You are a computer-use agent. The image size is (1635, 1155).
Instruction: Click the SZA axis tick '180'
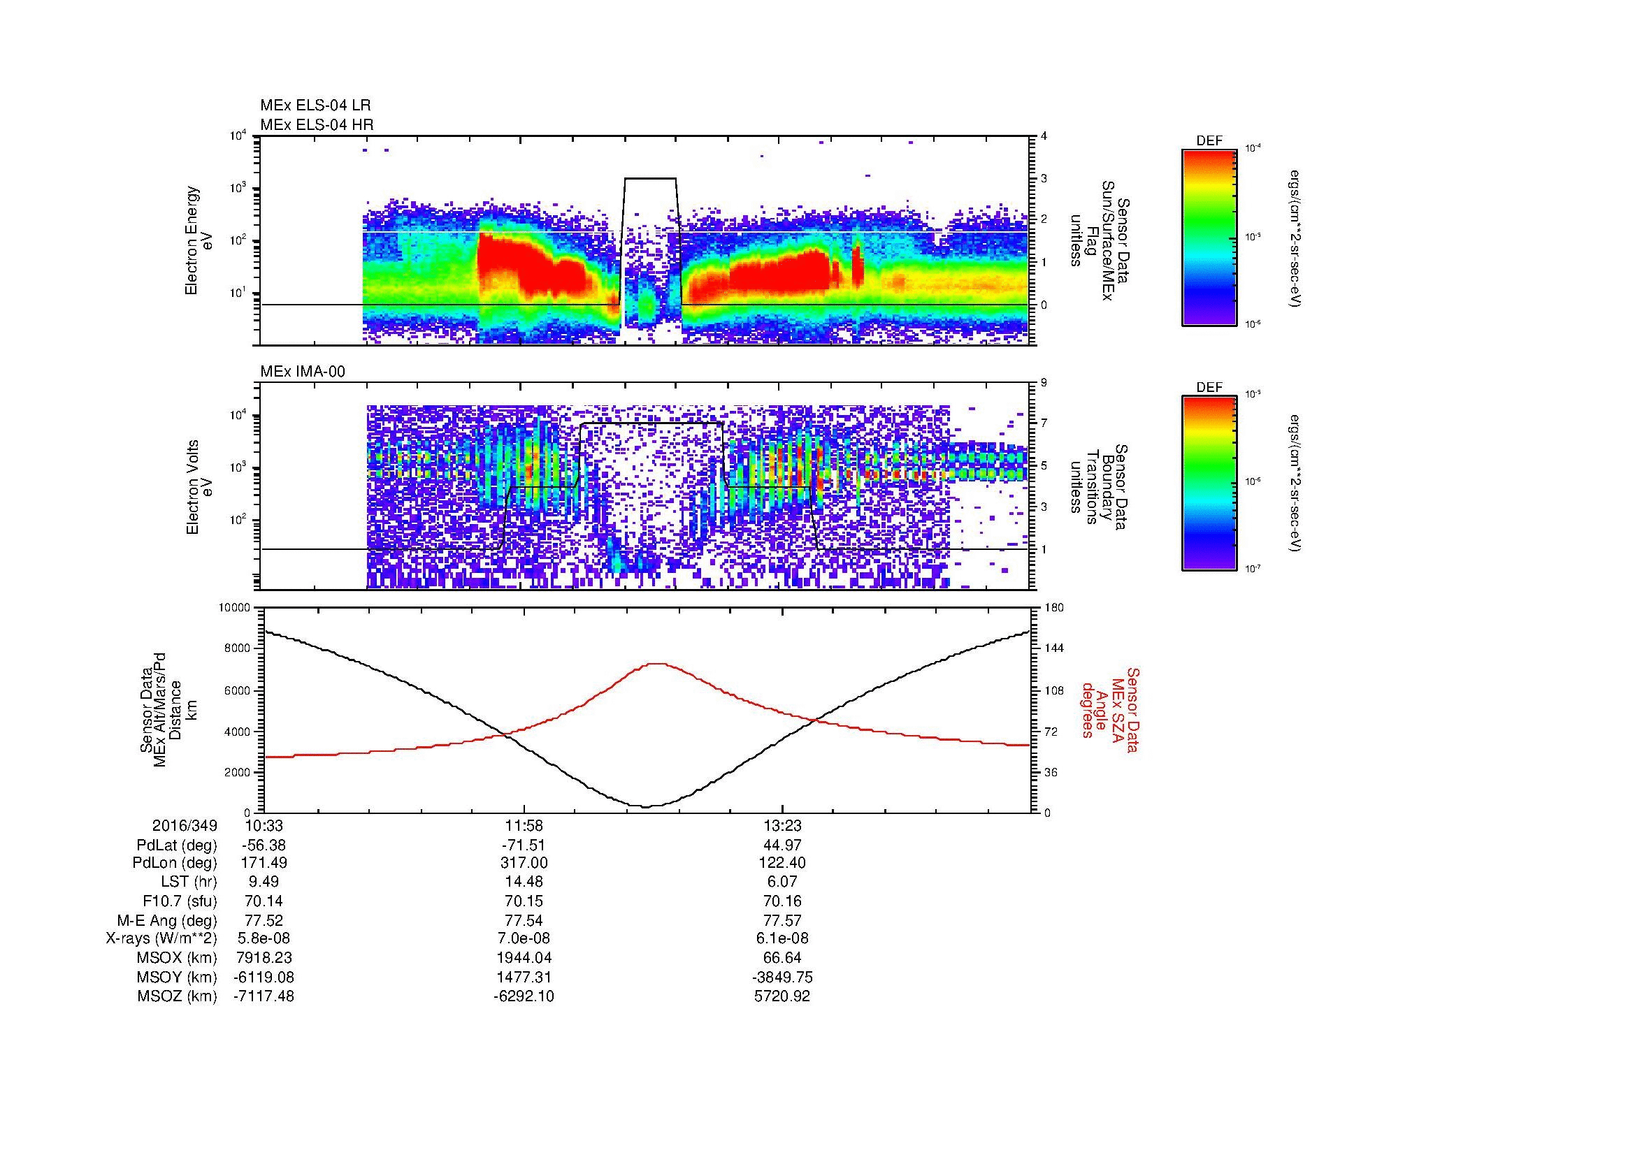coord(1055,608)
